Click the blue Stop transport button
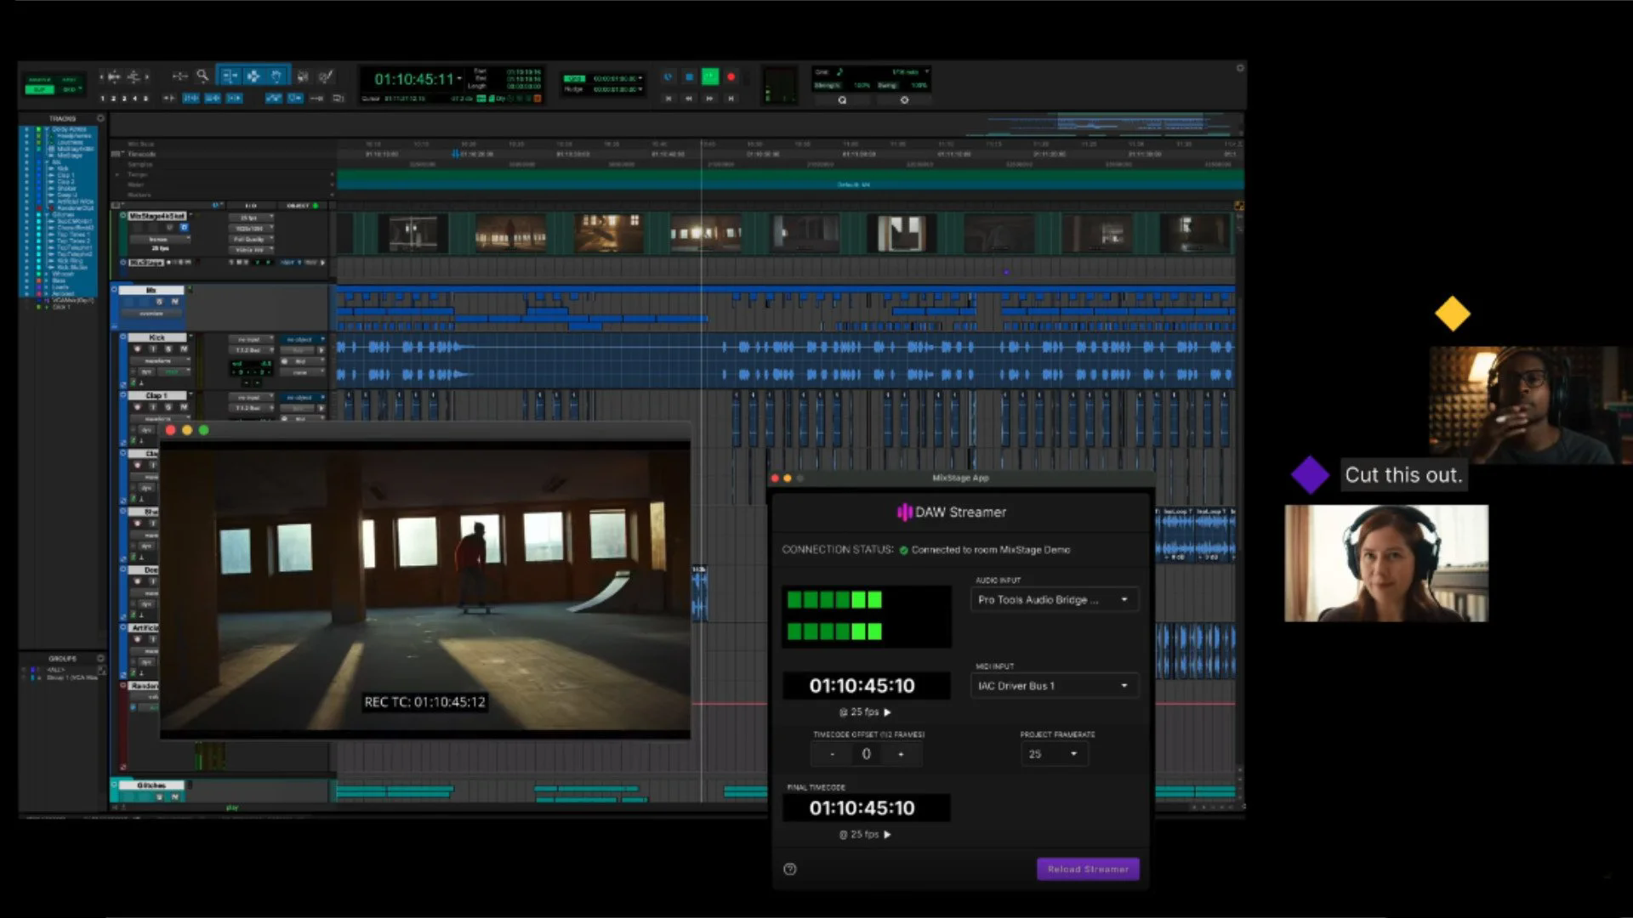This screenshot has height=918, width=1633. pyautogui.click(x=689, y=77)
